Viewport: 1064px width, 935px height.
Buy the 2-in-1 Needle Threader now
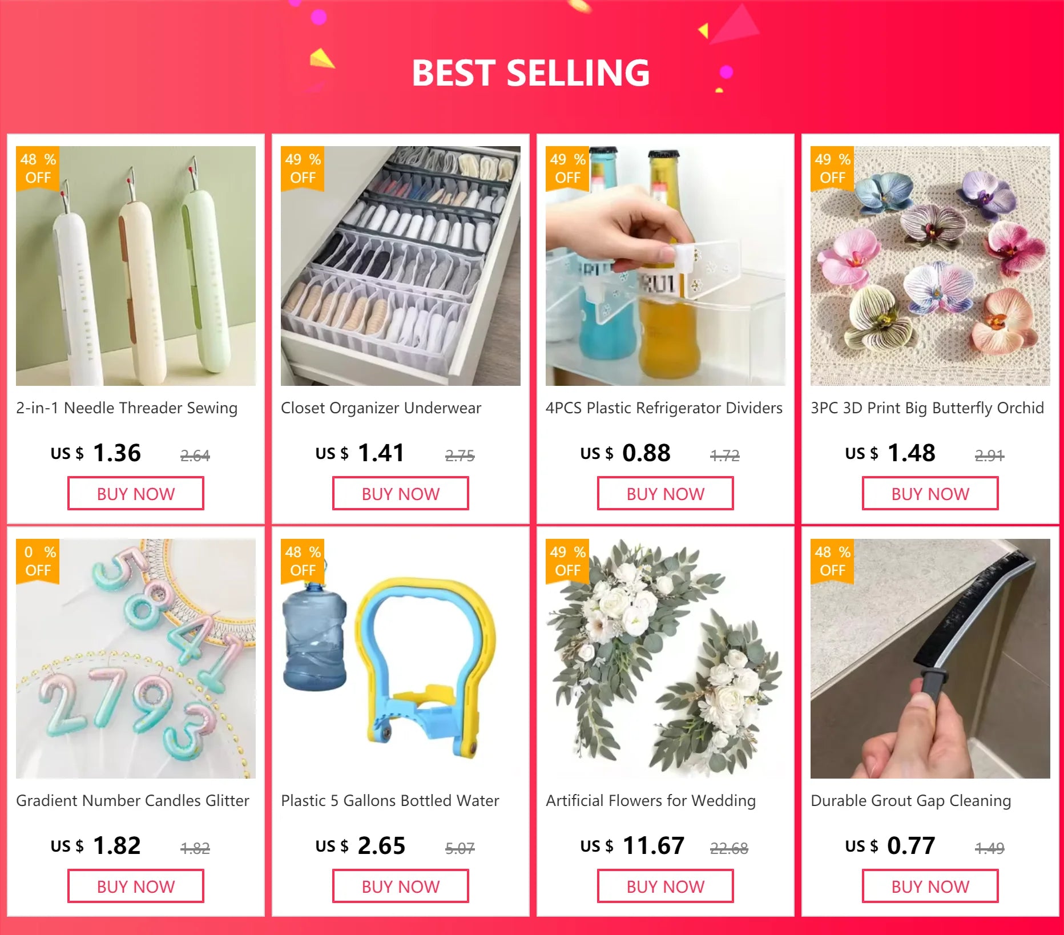(x=136, y=494)
